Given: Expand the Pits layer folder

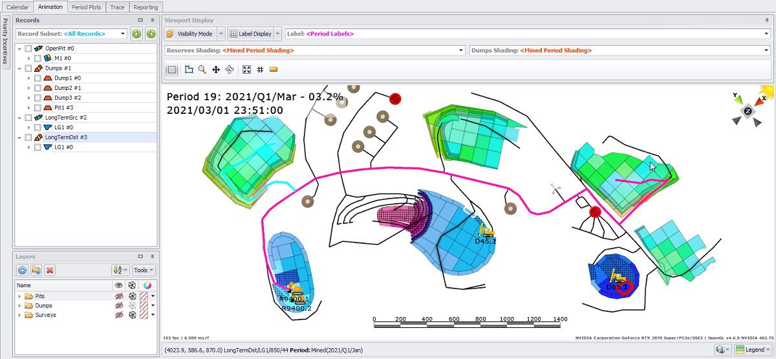Looking at the screenshot, I should [19, 296].
